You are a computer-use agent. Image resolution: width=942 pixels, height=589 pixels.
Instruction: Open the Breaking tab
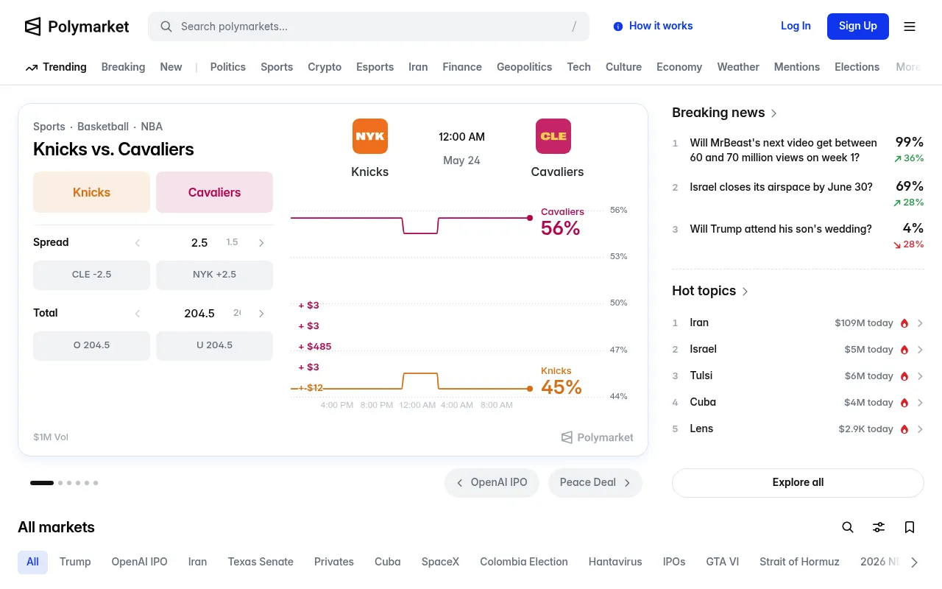coord(123,67)
